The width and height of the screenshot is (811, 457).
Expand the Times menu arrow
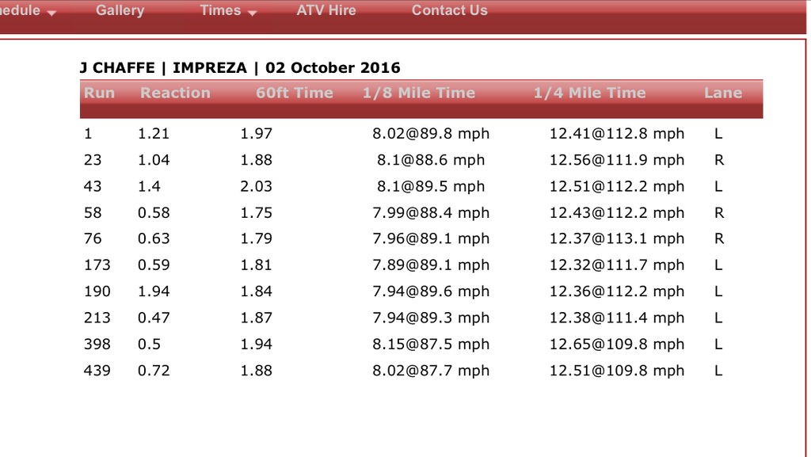tap(252, 13)
